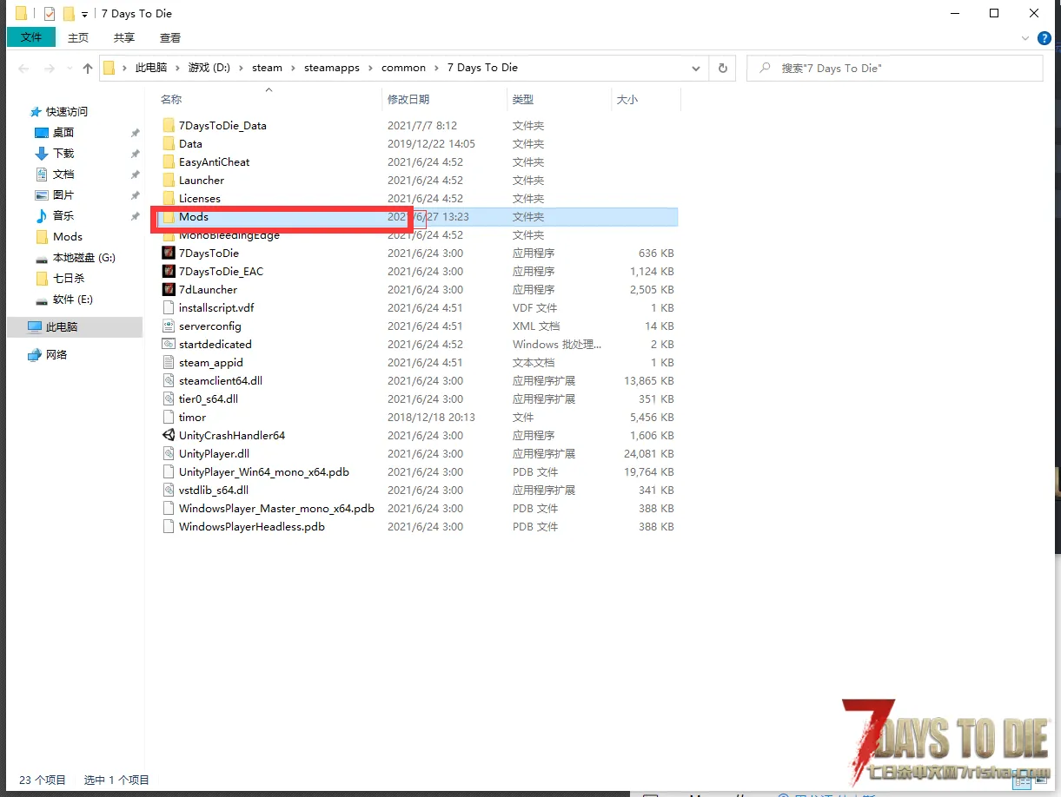Select the startdedicated batch file icon
This screenshot has height=797, width=1061.
click(x=169, y=345)
